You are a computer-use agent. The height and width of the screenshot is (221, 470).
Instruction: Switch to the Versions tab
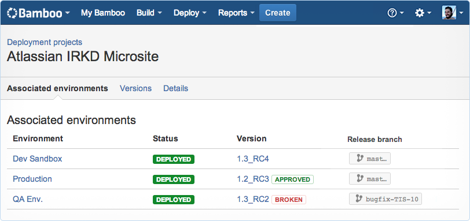[x=135, y=88]
